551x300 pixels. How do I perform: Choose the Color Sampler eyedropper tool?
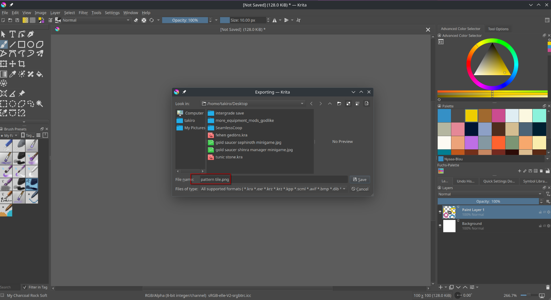point(13,74)
